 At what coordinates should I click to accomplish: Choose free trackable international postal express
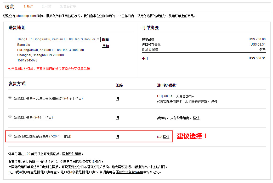[10, 135]
